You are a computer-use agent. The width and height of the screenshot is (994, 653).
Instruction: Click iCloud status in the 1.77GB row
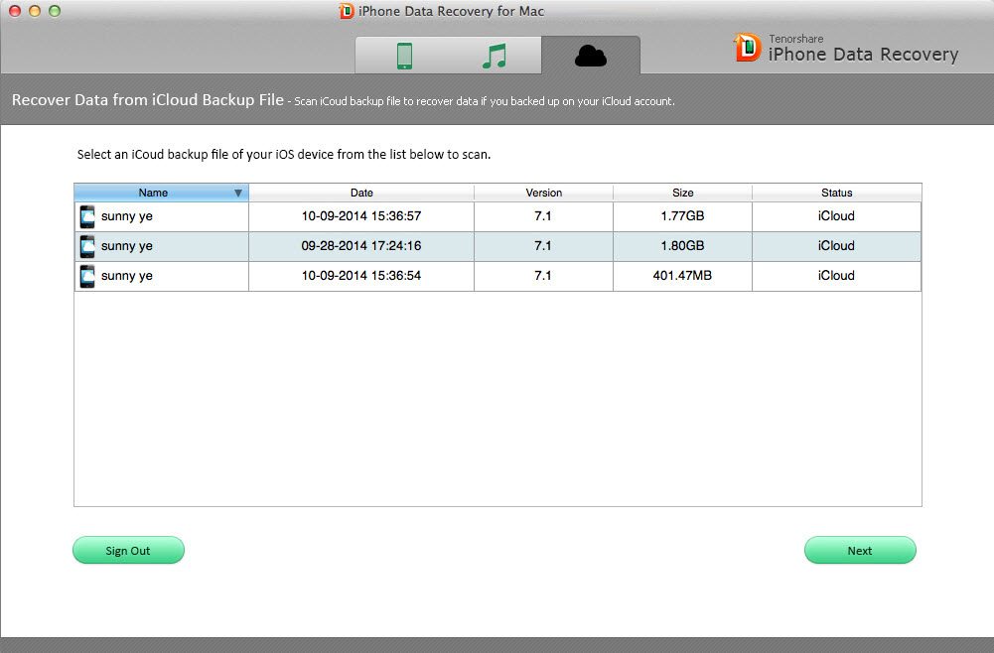tap(836, 216)
